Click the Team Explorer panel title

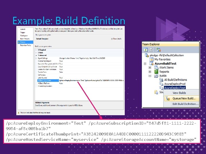(x=151, y=44)
